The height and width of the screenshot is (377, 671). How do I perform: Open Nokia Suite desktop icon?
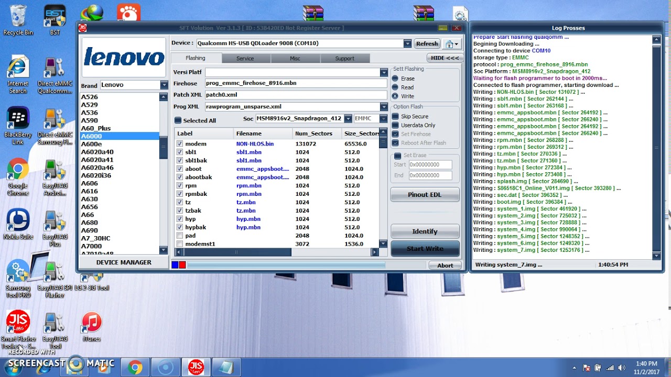[18, 224]
